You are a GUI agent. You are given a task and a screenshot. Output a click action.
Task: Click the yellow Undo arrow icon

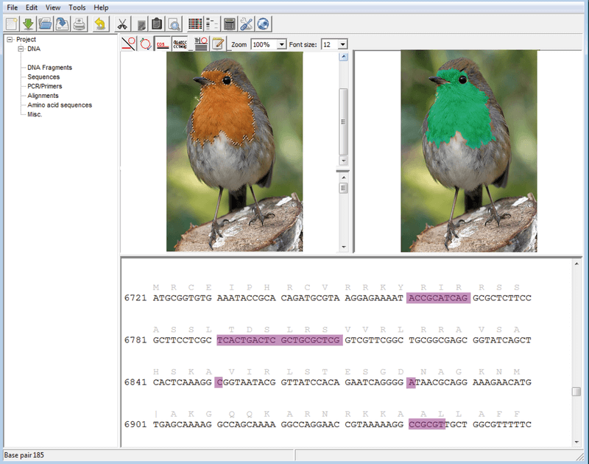point(100,24)
